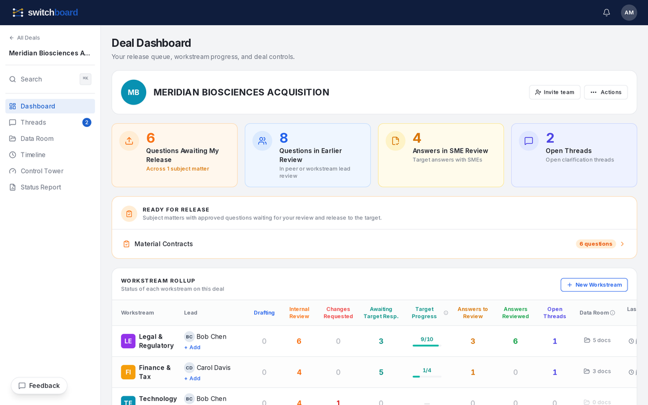The image size is (648, 405).
Task: Open Questions in Earlier Review card
Action: [308, 156]
